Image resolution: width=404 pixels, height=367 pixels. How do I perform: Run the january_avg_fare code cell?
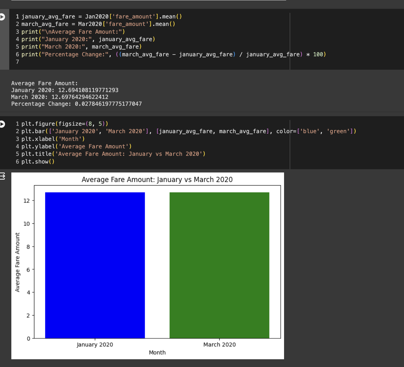(x=2, y=17)
